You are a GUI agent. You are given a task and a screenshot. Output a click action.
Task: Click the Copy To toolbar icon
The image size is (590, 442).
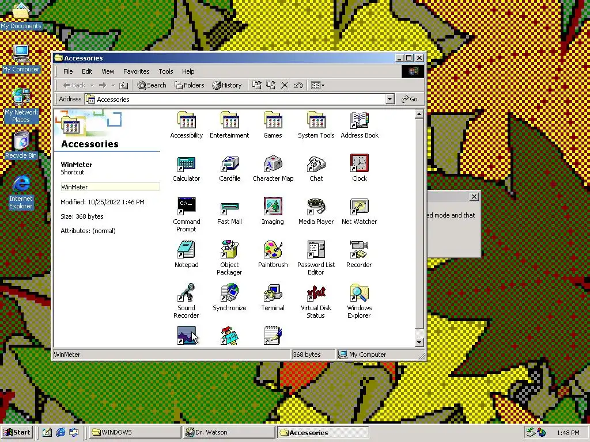tap(271, 85)
